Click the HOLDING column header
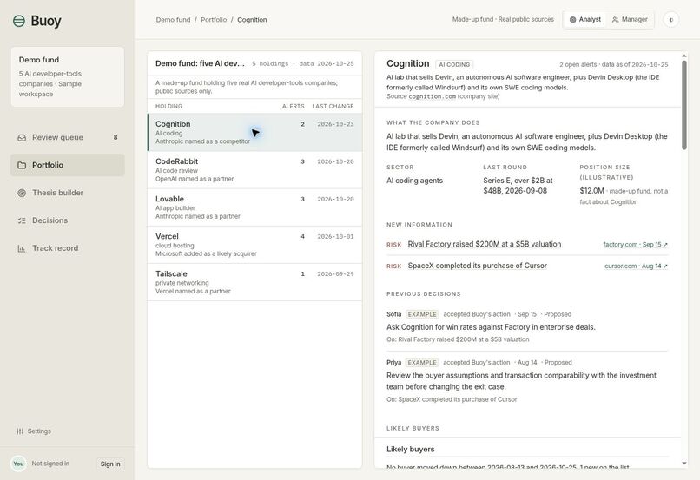Viewport: 700px width, 480px height. (x=168, y=106)
